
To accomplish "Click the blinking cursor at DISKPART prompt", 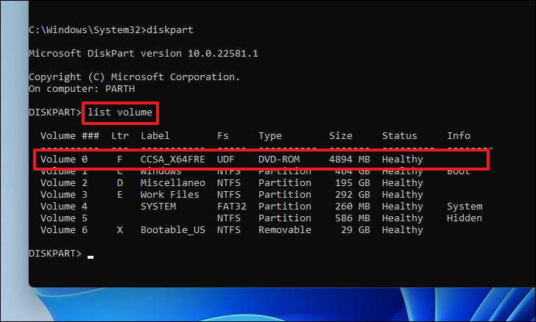I will (91, 257).
